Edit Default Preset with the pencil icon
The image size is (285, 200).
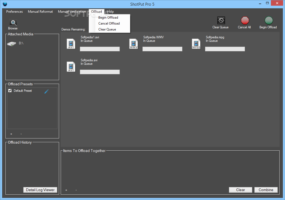(47, 91)
